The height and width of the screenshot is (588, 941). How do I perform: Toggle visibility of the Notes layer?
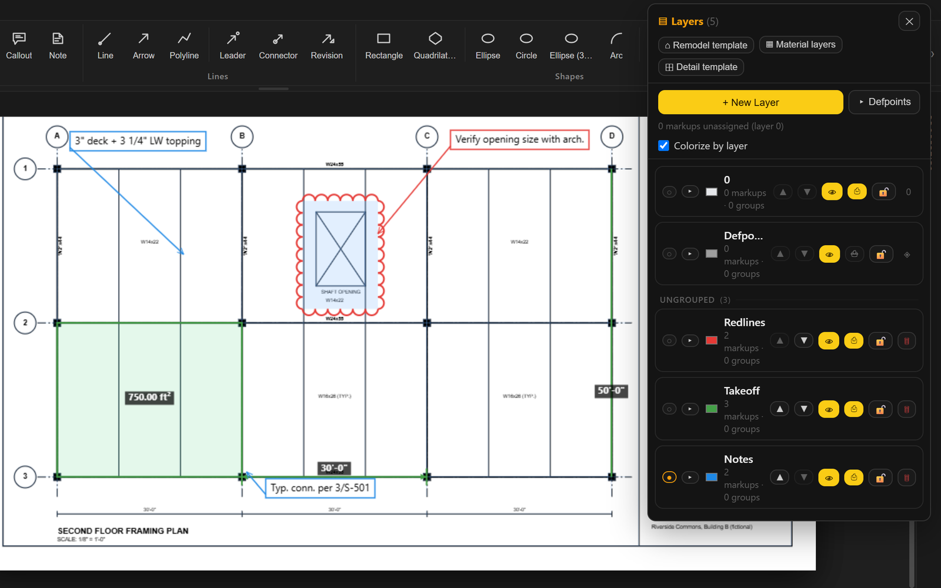point(829,477)
